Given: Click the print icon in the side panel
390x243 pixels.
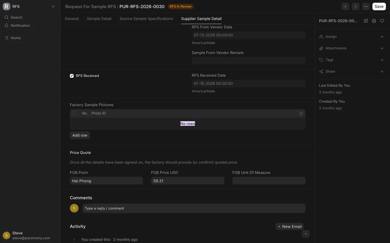Looking at the screenshot, I should click(374, 21).
